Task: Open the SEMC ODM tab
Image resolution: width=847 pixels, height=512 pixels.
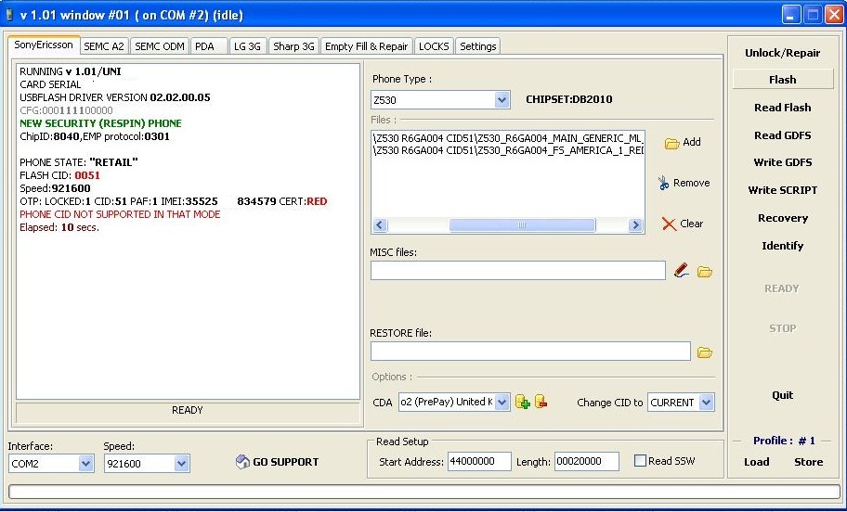Action: [160, 46]
